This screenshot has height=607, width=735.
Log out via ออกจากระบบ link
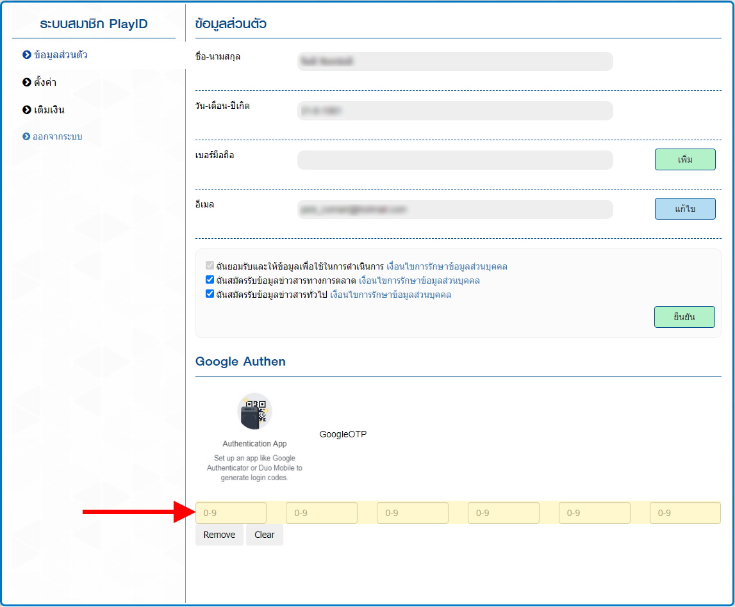58,137
